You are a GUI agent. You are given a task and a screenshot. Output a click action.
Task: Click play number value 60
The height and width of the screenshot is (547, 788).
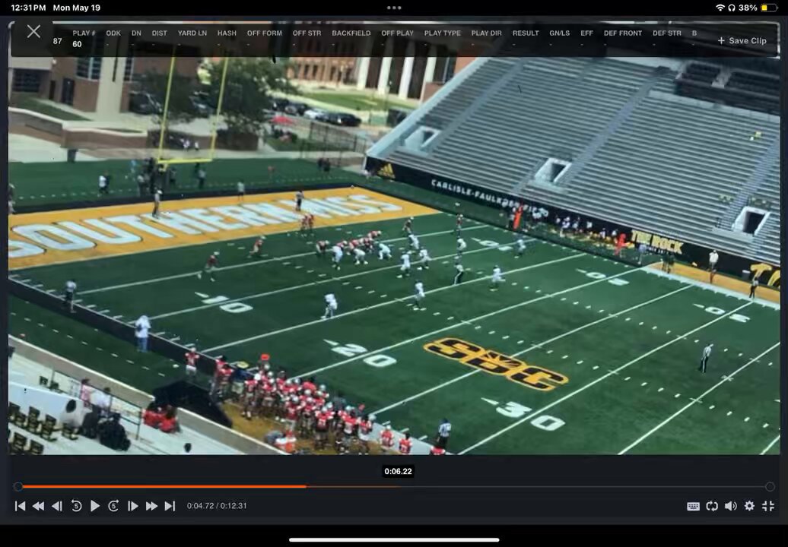pyautogui.click(x=77, y=44)
